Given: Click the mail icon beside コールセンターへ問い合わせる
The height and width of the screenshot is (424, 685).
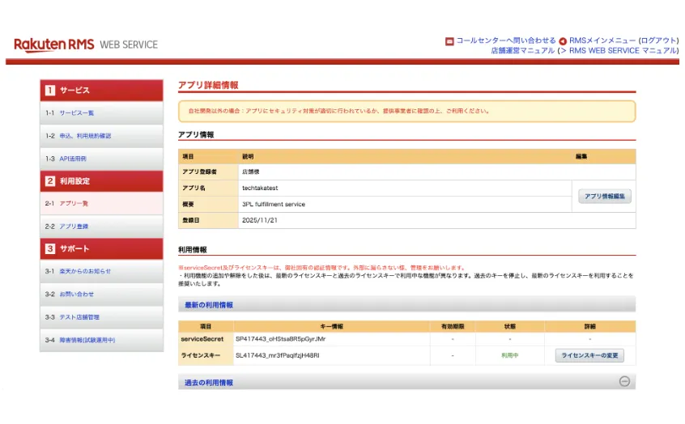Looking at the screenshot, I should click(449, 41).
